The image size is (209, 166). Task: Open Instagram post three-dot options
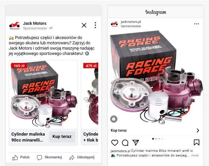[196, 24]
